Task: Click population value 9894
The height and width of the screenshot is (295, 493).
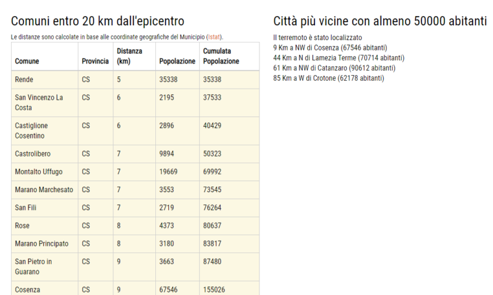Action: tap(166, 154)
